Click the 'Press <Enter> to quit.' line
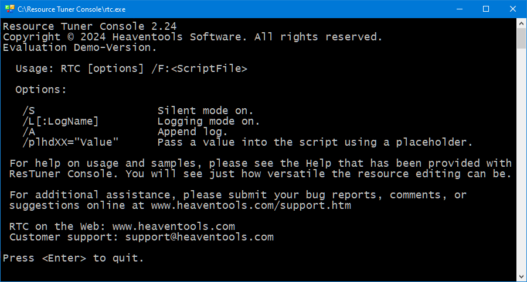Screen dimensions: 527x282 (x=73, y=258)
